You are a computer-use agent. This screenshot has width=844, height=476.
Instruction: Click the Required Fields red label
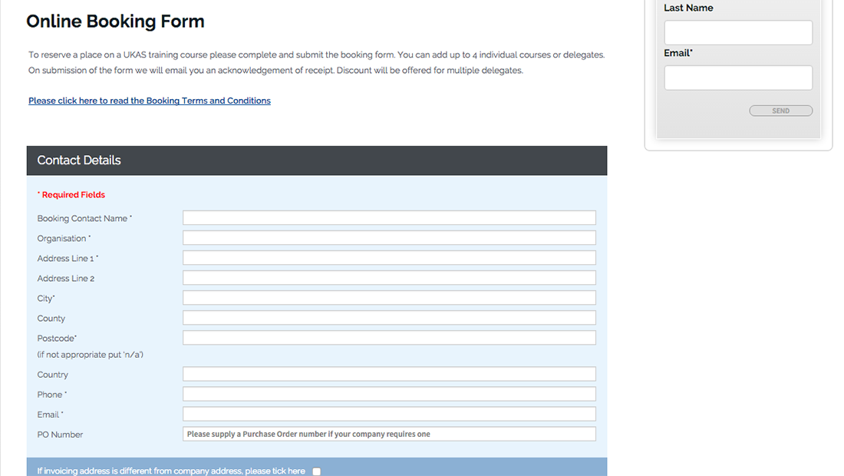point(71,194)
